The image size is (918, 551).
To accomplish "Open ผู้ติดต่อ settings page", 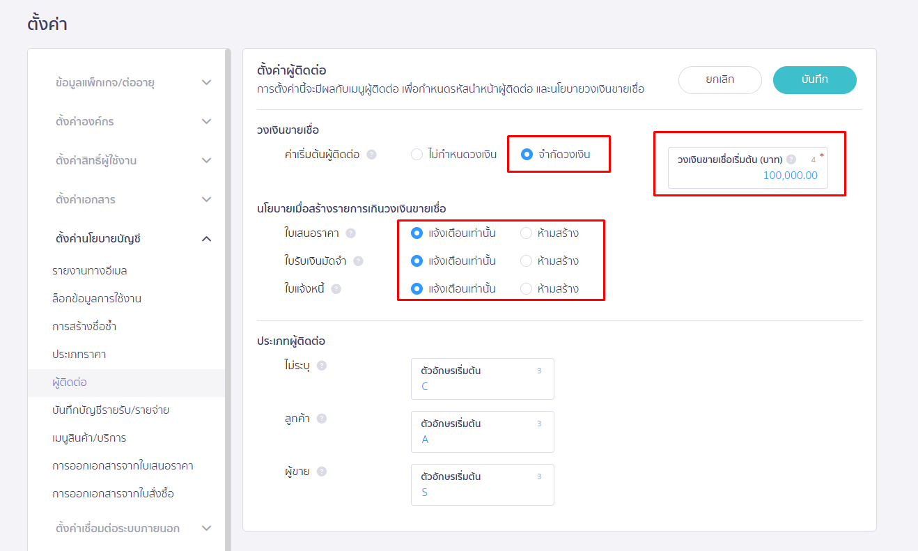I will pyautogui.click(x=126, y=382).
